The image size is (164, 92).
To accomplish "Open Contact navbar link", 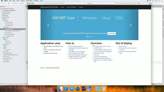I will pos(81,7).
